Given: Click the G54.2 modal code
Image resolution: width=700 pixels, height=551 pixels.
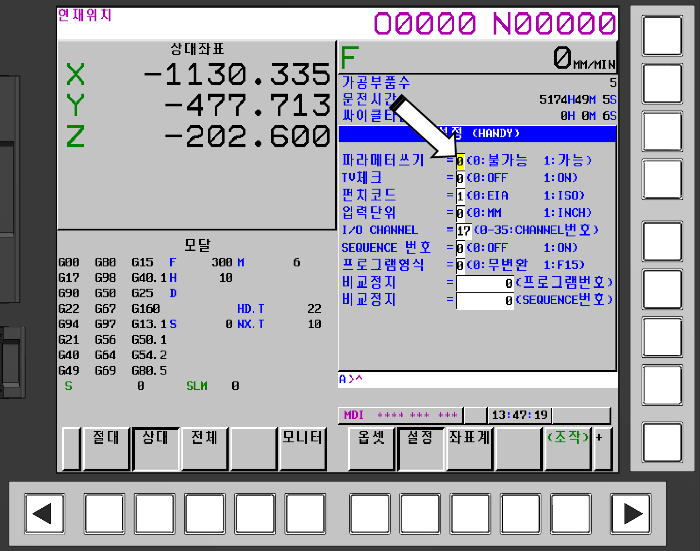Looking at the screenshot, I should coord(149,355).
